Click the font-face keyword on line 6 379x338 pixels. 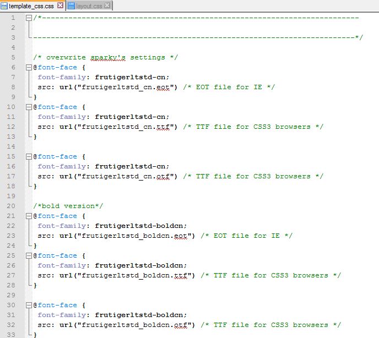(x=57, y=67)
